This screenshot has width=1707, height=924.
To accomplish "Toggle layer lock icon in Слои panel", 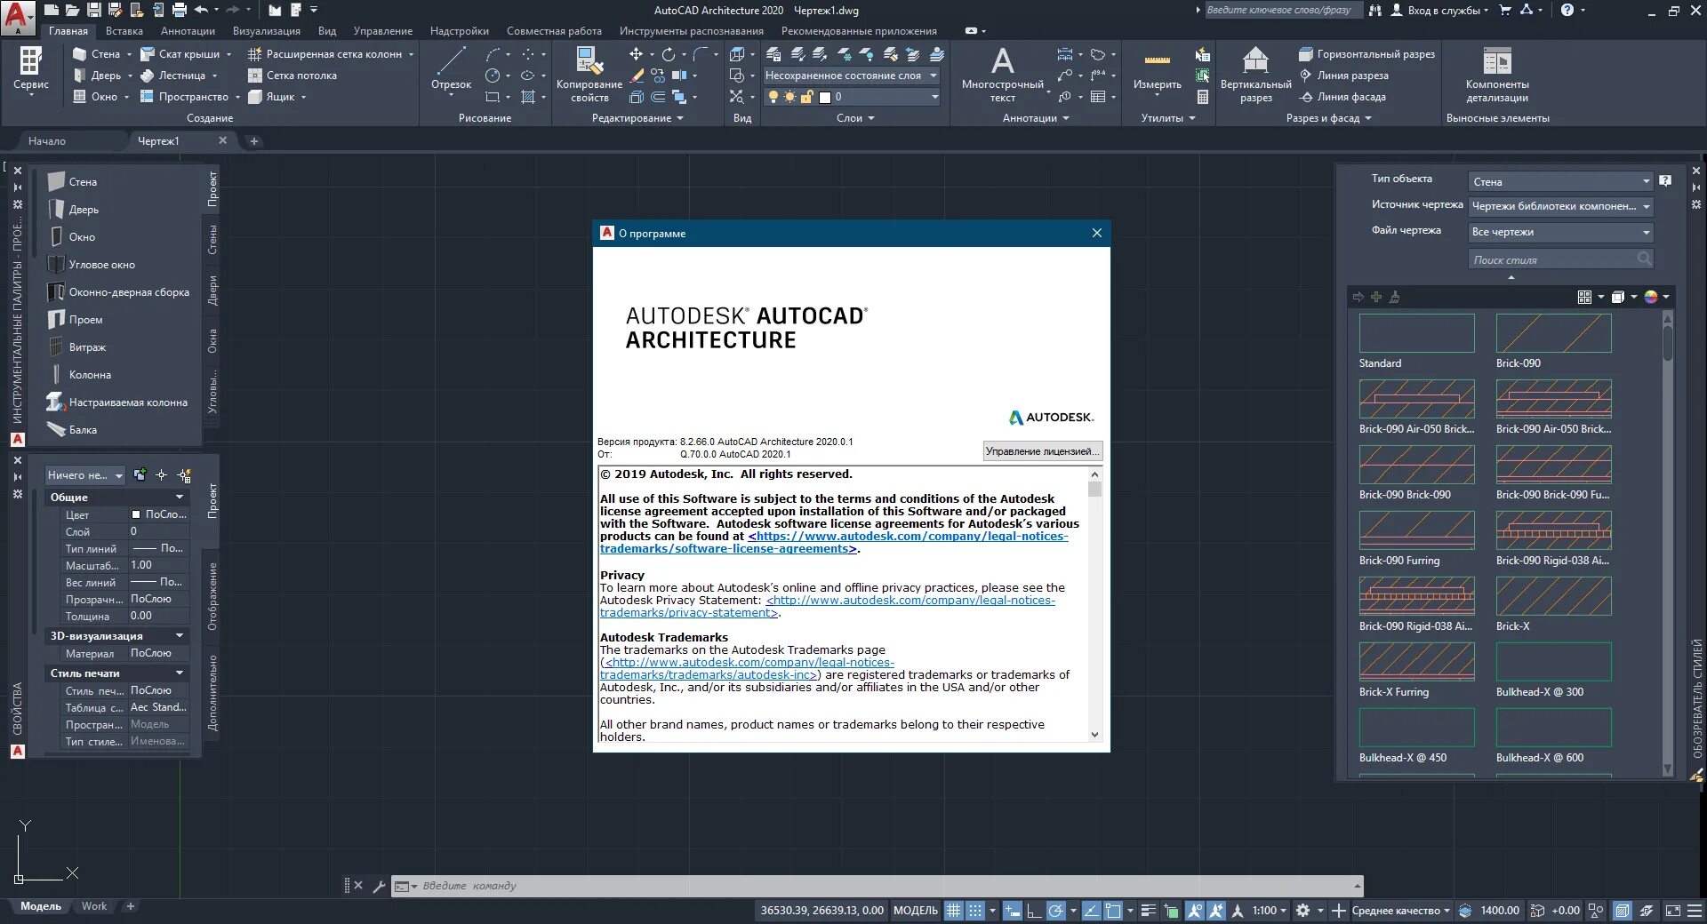I will coord(806,97).
